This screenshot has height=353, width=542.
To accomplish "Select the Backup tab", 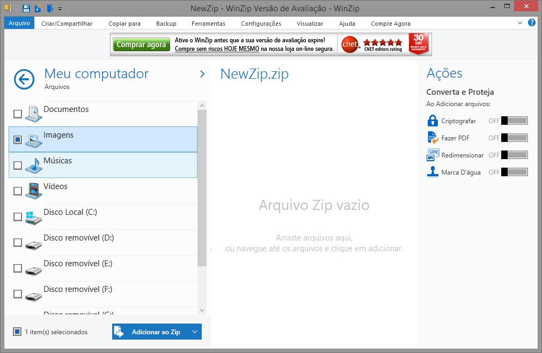I will (x=166, y=24).
